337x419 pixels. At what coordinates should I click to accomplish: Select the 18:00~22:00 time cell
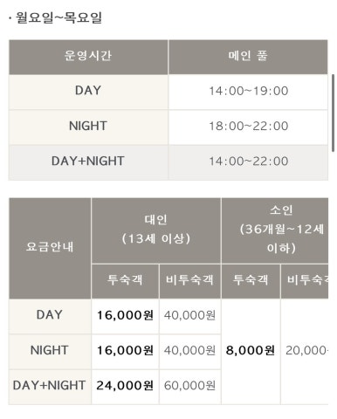(x=248, y=127)
